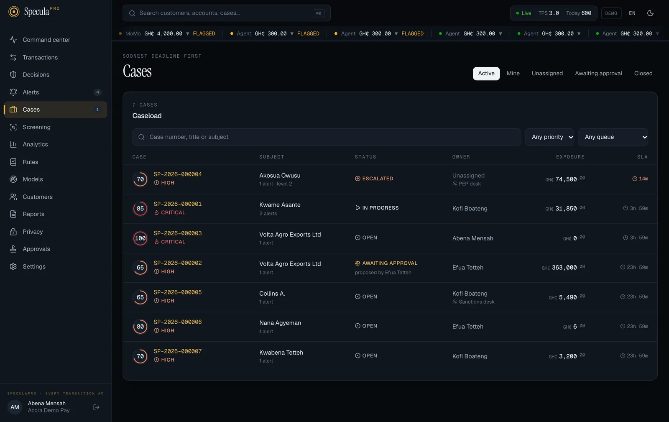Open Privacy lock icon
This screenshot has height=422, width=669.
click(x=13, y=232)
